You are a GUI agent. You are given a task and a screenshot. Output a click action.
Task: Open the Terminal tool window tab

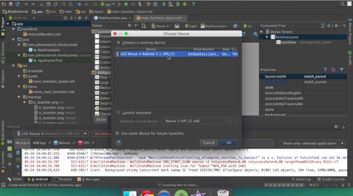click(x=63, y=179)
